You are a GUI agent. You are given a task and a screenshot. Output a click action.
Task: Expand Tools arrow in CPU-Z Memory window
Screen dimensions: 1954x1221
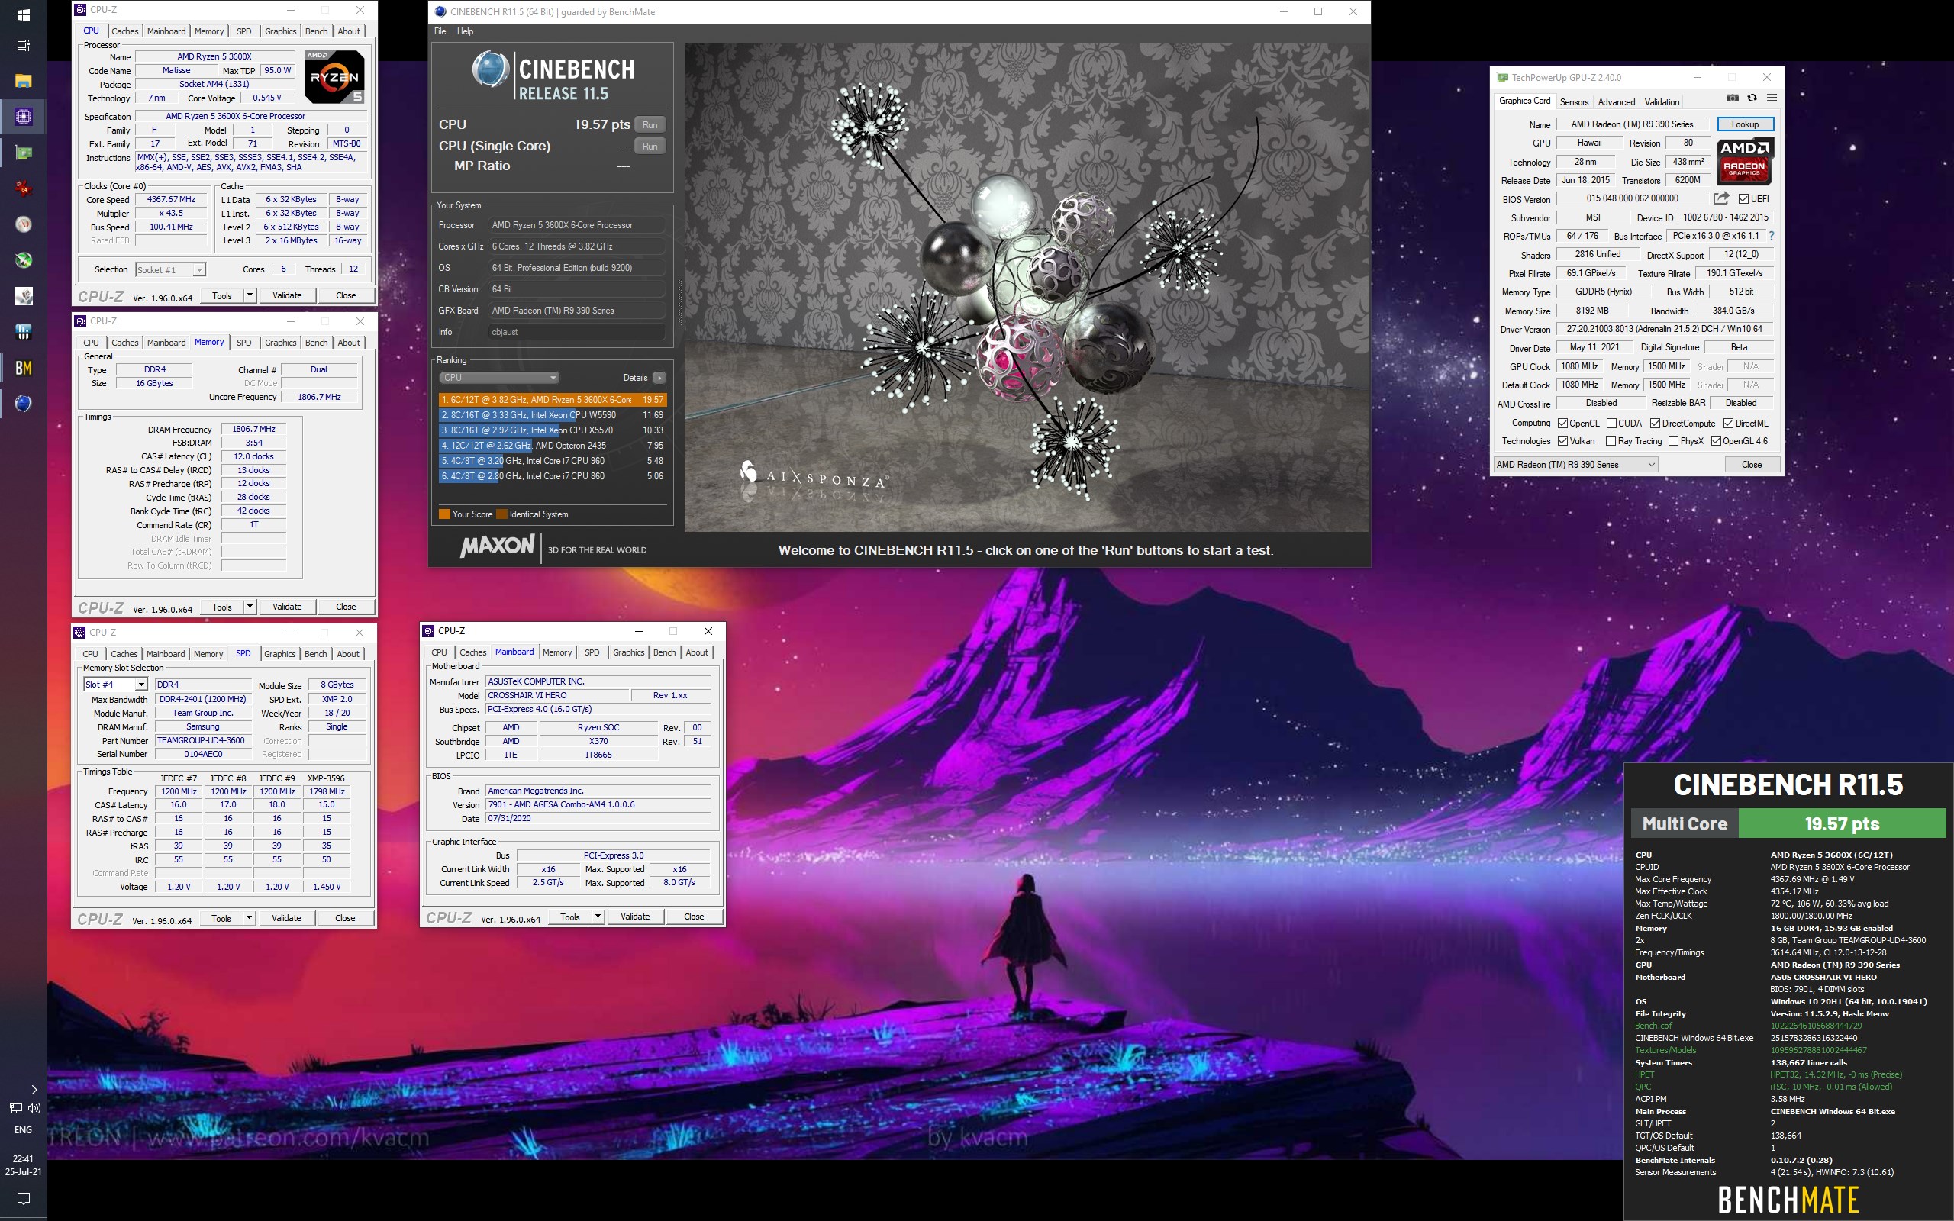click(x=250, y=607)
